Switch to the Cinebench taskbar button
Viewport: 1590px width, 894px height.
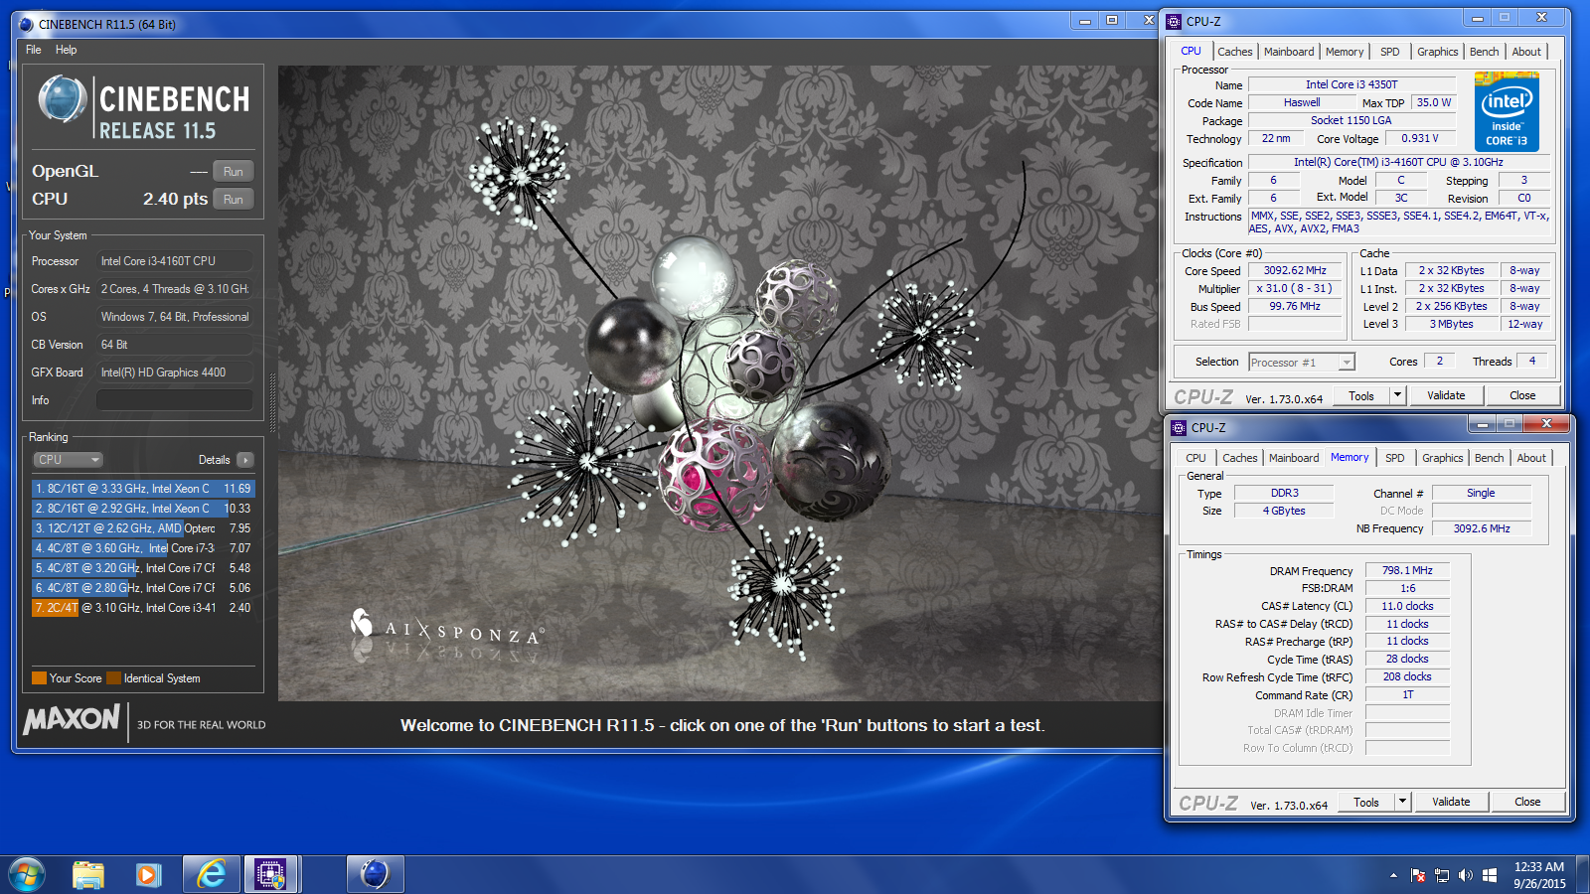pyautogui.click(x=375, y=875)
